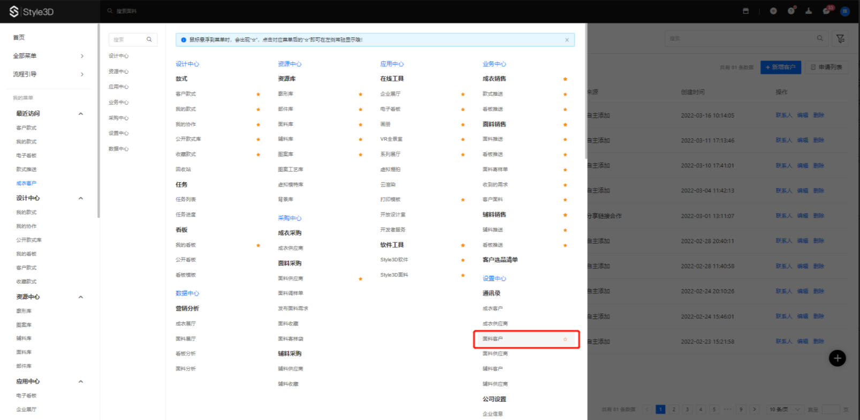Image resolution: width=860 pixels, height=420 pixels.
Task: Click the black floating plus button
Action: click(x=837, y=358)
